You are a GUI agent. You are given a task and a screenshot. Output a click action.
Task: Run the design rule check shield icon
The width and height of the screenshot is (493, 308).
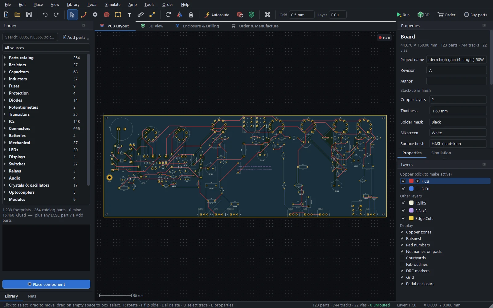[x=251, y=15]
